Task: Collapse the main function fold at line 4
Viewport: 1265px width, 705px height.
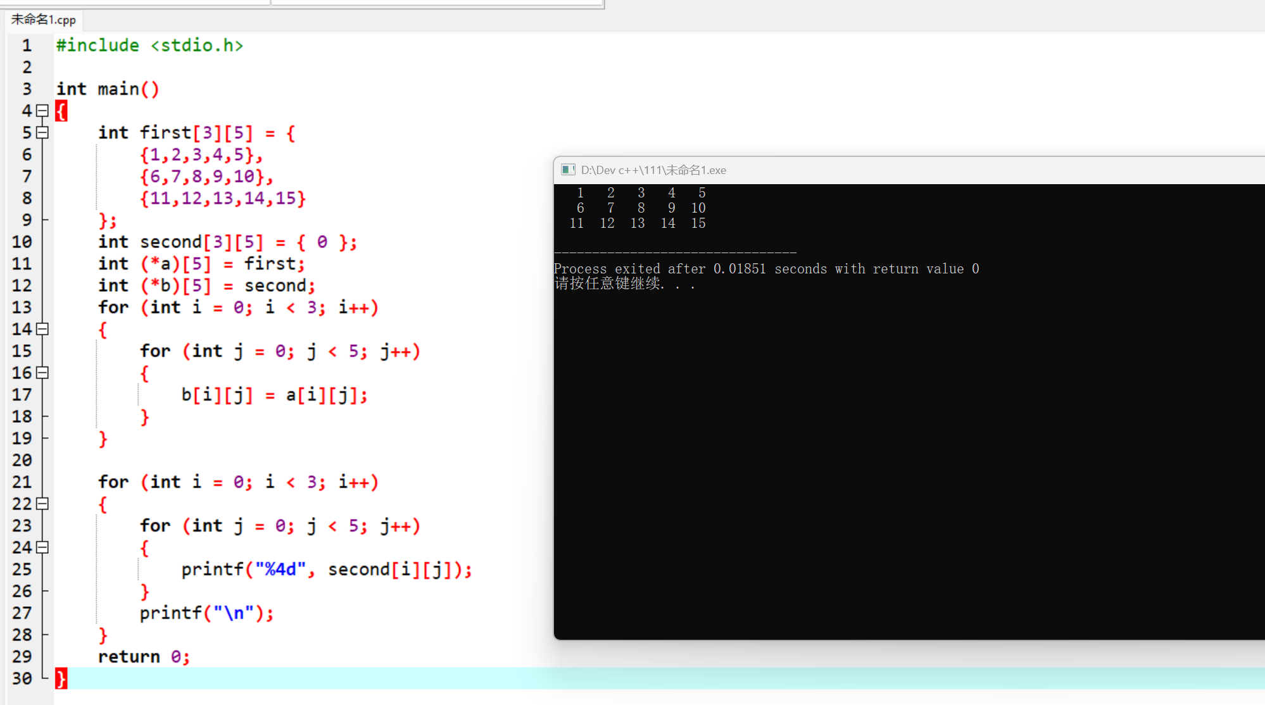Action: click(42, 111)
